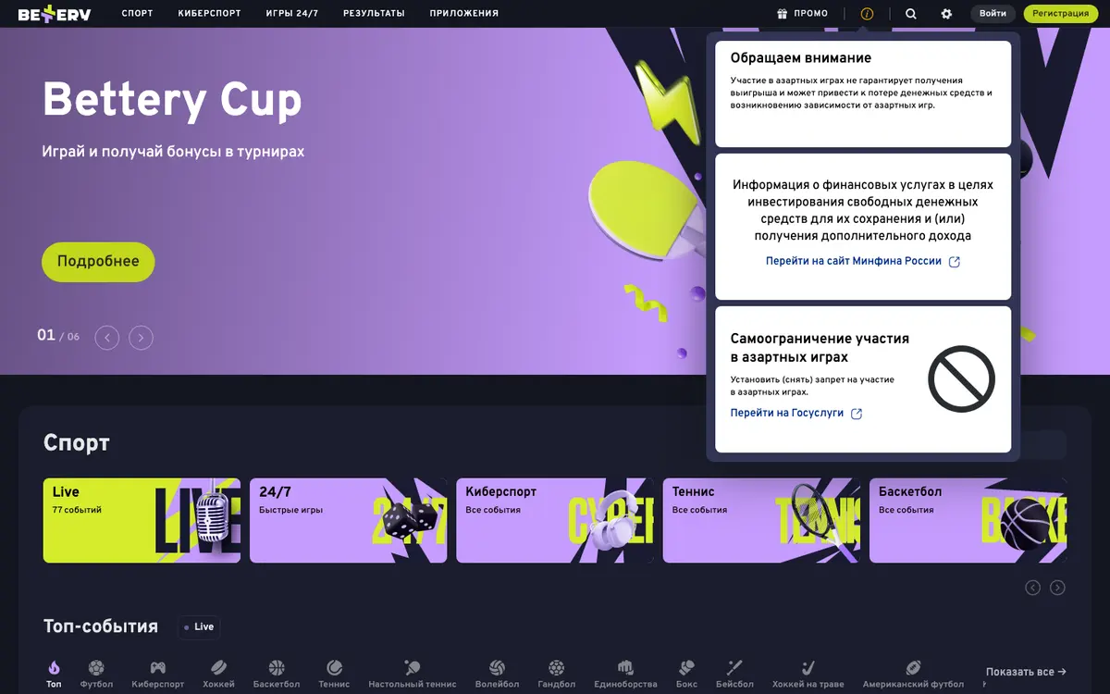Image resolution: width=1110 pixels, height=694 pixels.
Task: Go to next banner slide
Action: pyautogui.click(x=141, y=338)
